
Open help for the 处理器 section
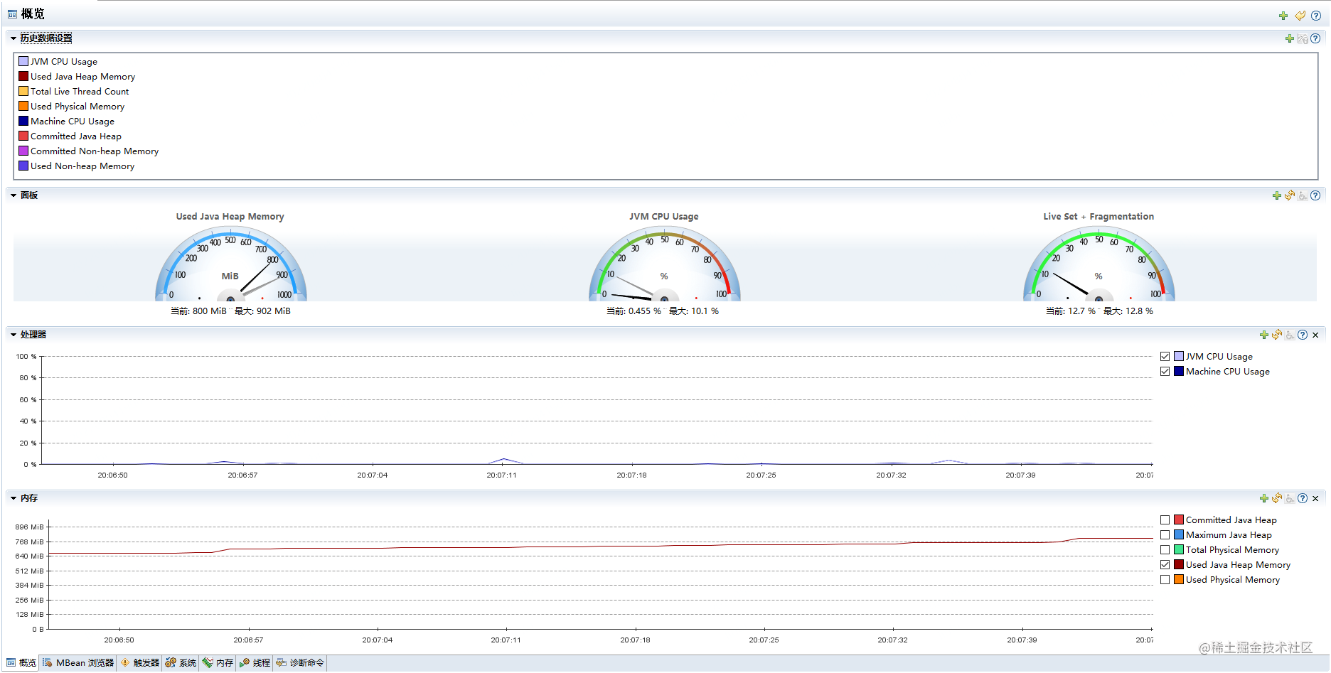point(1303,335)
